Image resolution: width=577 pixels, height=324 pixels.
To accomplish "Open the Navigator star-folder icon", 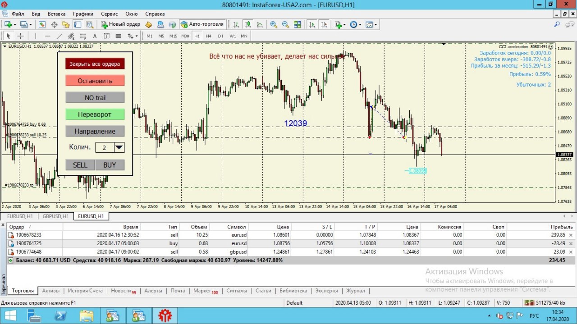I will pos(66,24).
